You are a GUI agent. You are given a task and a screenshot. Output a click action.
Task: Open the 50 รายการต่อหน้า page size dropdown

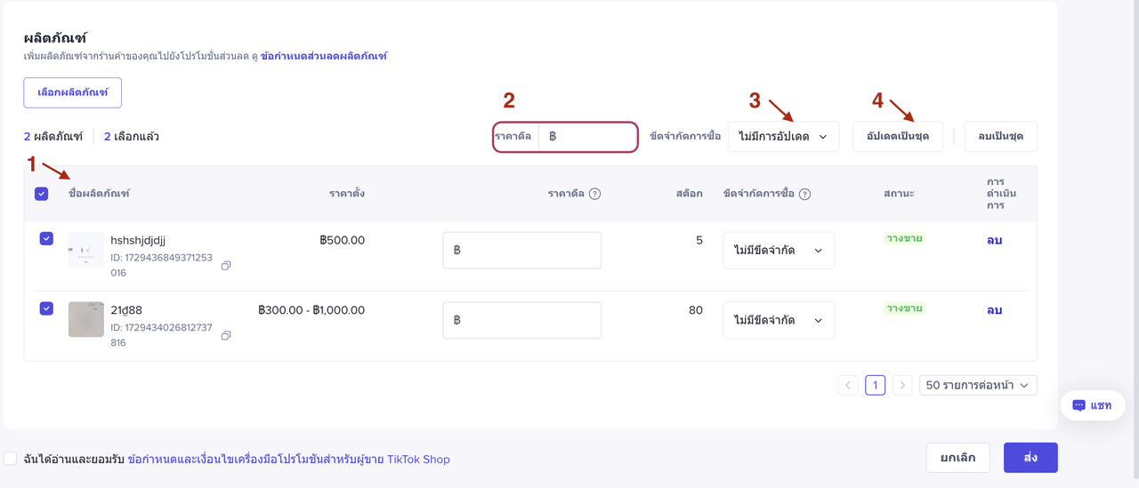pos(977,385)
